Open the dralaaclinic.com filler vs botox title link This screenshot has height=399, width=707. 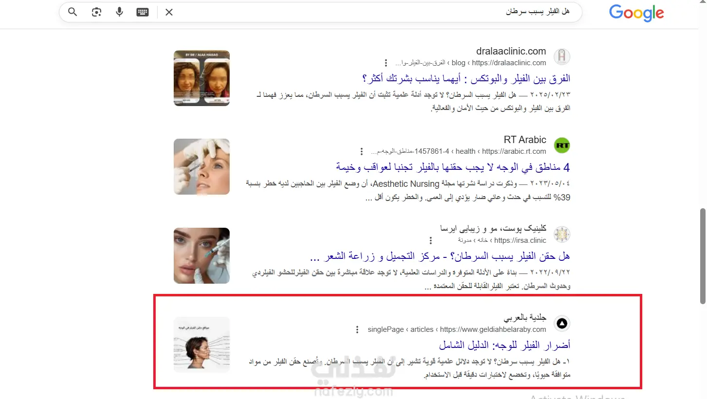466,78
